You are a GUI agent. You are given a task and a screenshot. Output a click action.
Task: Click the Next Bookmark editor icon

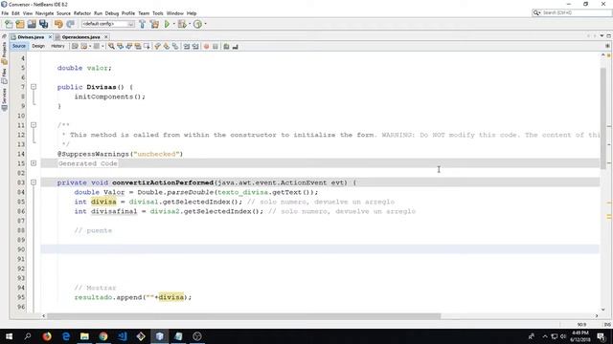click(167, 47)
